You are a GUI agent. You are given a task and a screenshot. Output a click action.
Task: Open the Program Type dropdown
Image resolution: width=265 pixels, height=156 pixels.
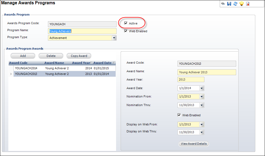click(x=114, y=38)
